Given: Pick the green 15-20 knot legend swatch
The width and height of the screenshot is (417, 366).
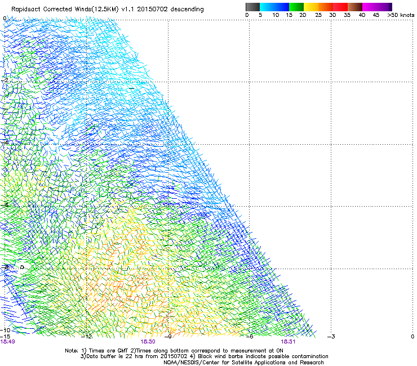Looking at the screenshot, I should [x=296, y=7].
